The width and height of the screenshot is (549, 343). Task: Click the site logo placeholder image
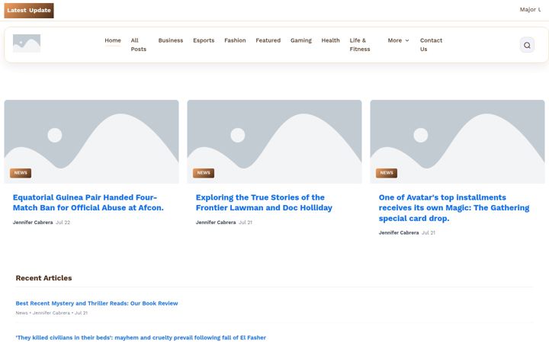point(27,43)
